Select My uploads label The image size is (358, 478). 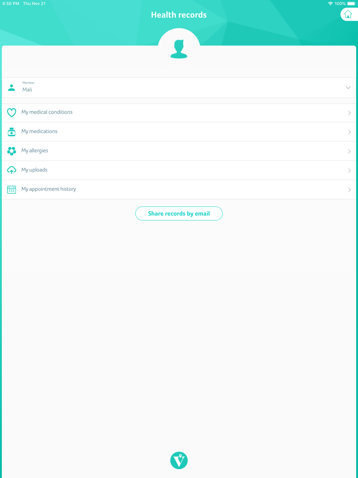pyautogui.click(x=34, y=170)
